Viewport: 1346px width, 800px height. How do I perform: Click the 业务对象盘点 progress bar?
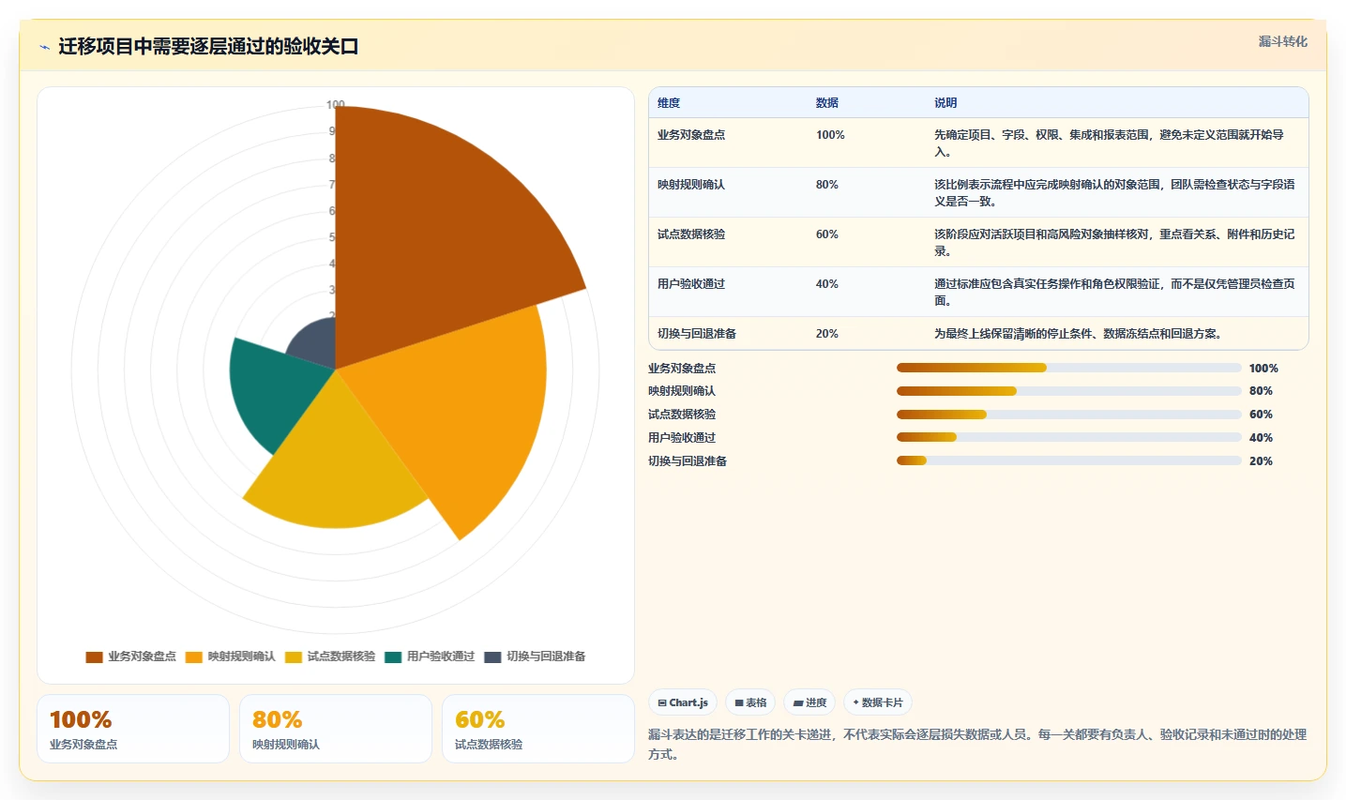click(x=1069, y=368)
